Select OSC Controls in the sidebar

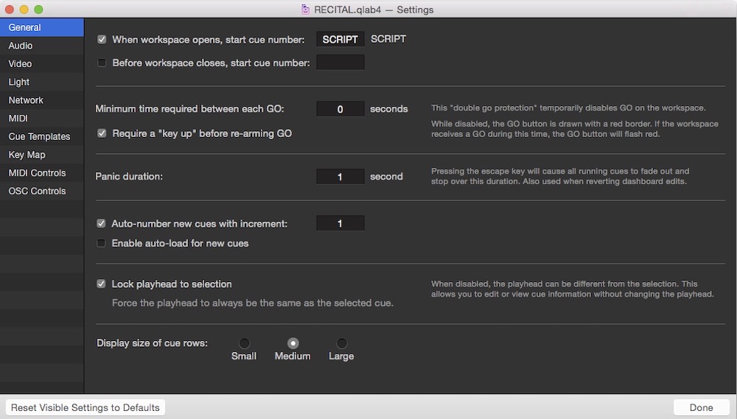click(x=37, y=191)
